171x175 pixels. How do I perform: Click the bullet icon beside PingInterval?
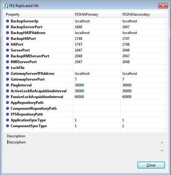tap(7, 85)
